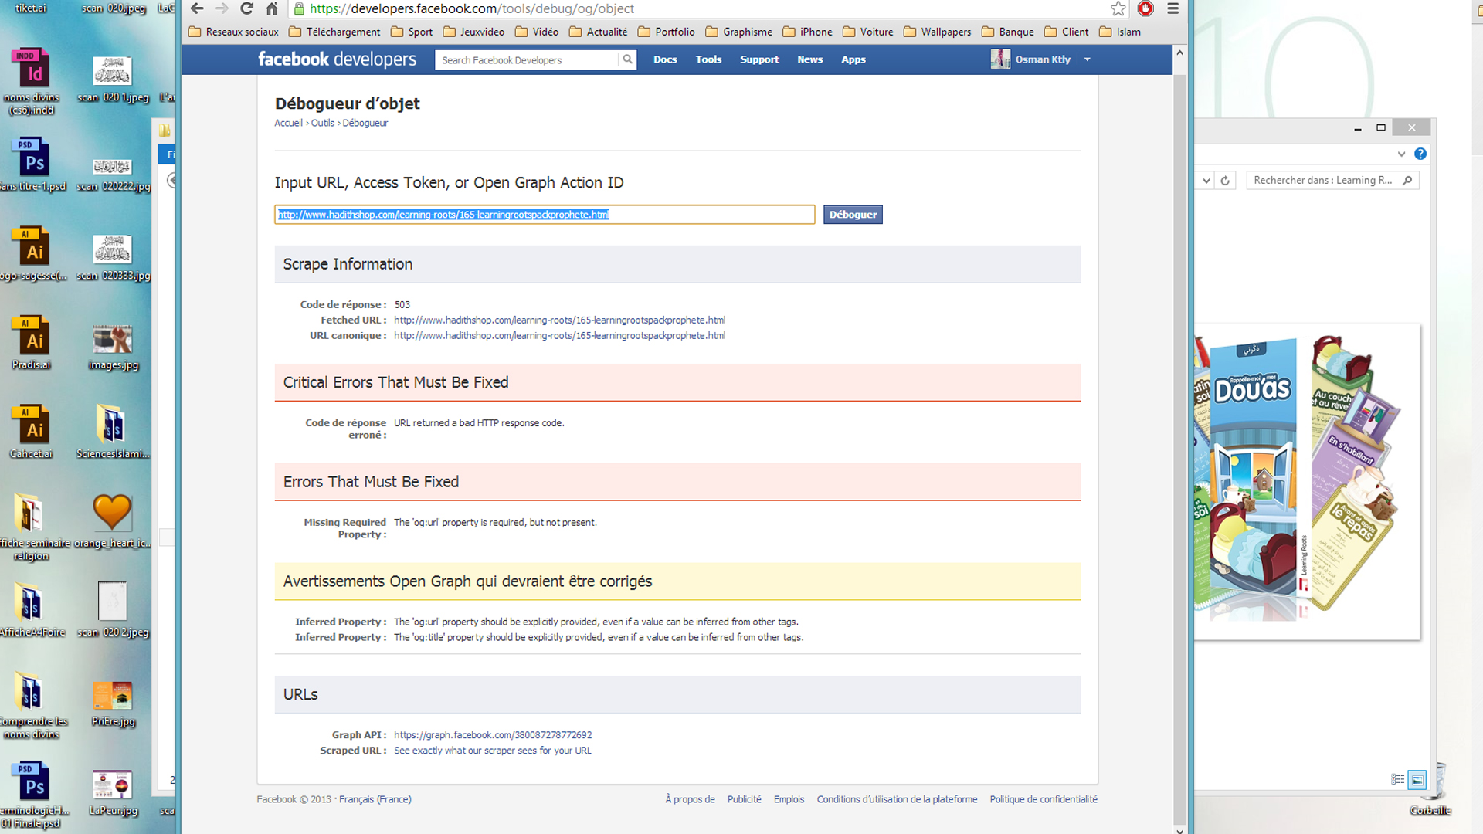Click Explorer search box Rechercher dans Learning R

(1332, 180)
